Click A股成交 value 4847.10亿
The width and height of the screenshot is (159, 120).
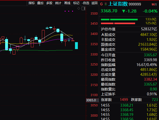point(148,35)
